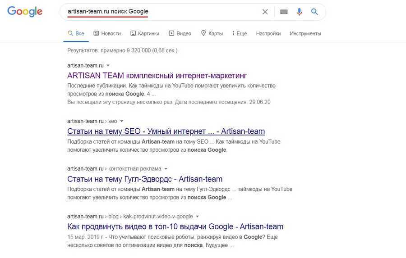Screen dimensions: 406x258
Task: Click the Google logo
Action: tap(25, 12)
